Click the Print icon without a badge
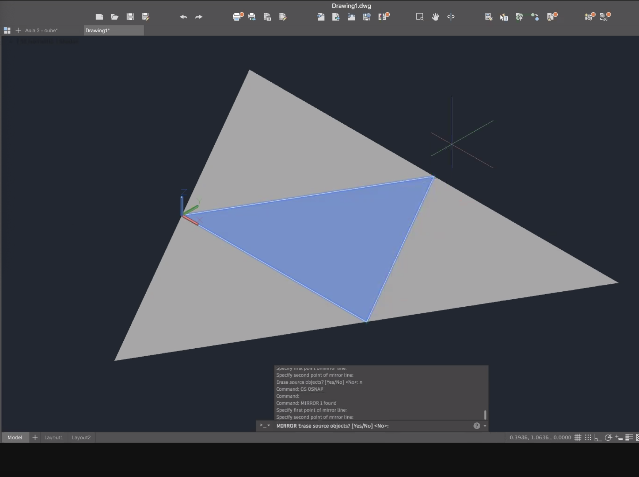 coord(252,17)
